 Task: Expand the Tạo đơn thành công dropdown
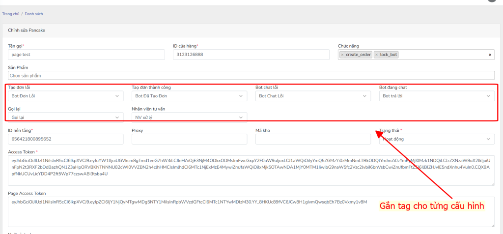point(189,96)
